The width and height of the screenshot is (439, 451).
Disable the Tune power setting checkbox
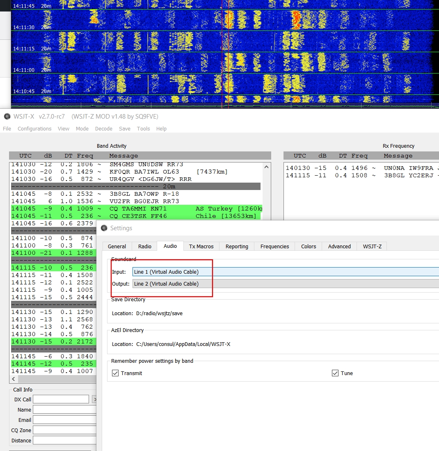(x=335, y=373)
